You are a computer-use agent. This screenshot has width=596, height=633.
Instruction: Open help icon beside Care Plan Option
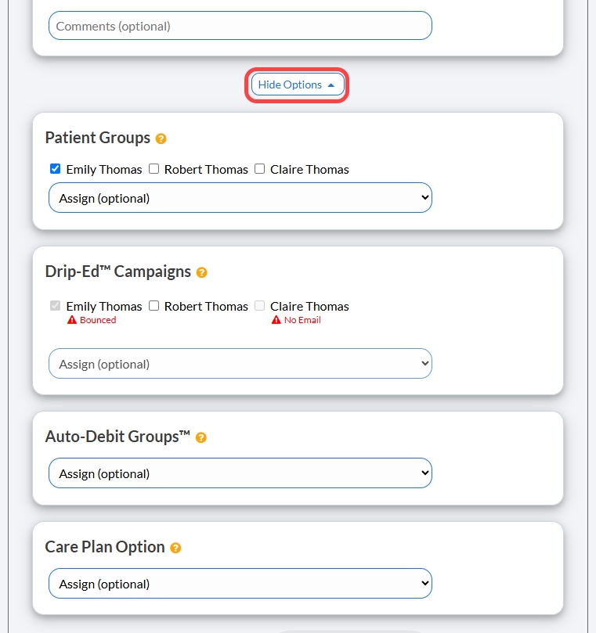click(175, 548)
